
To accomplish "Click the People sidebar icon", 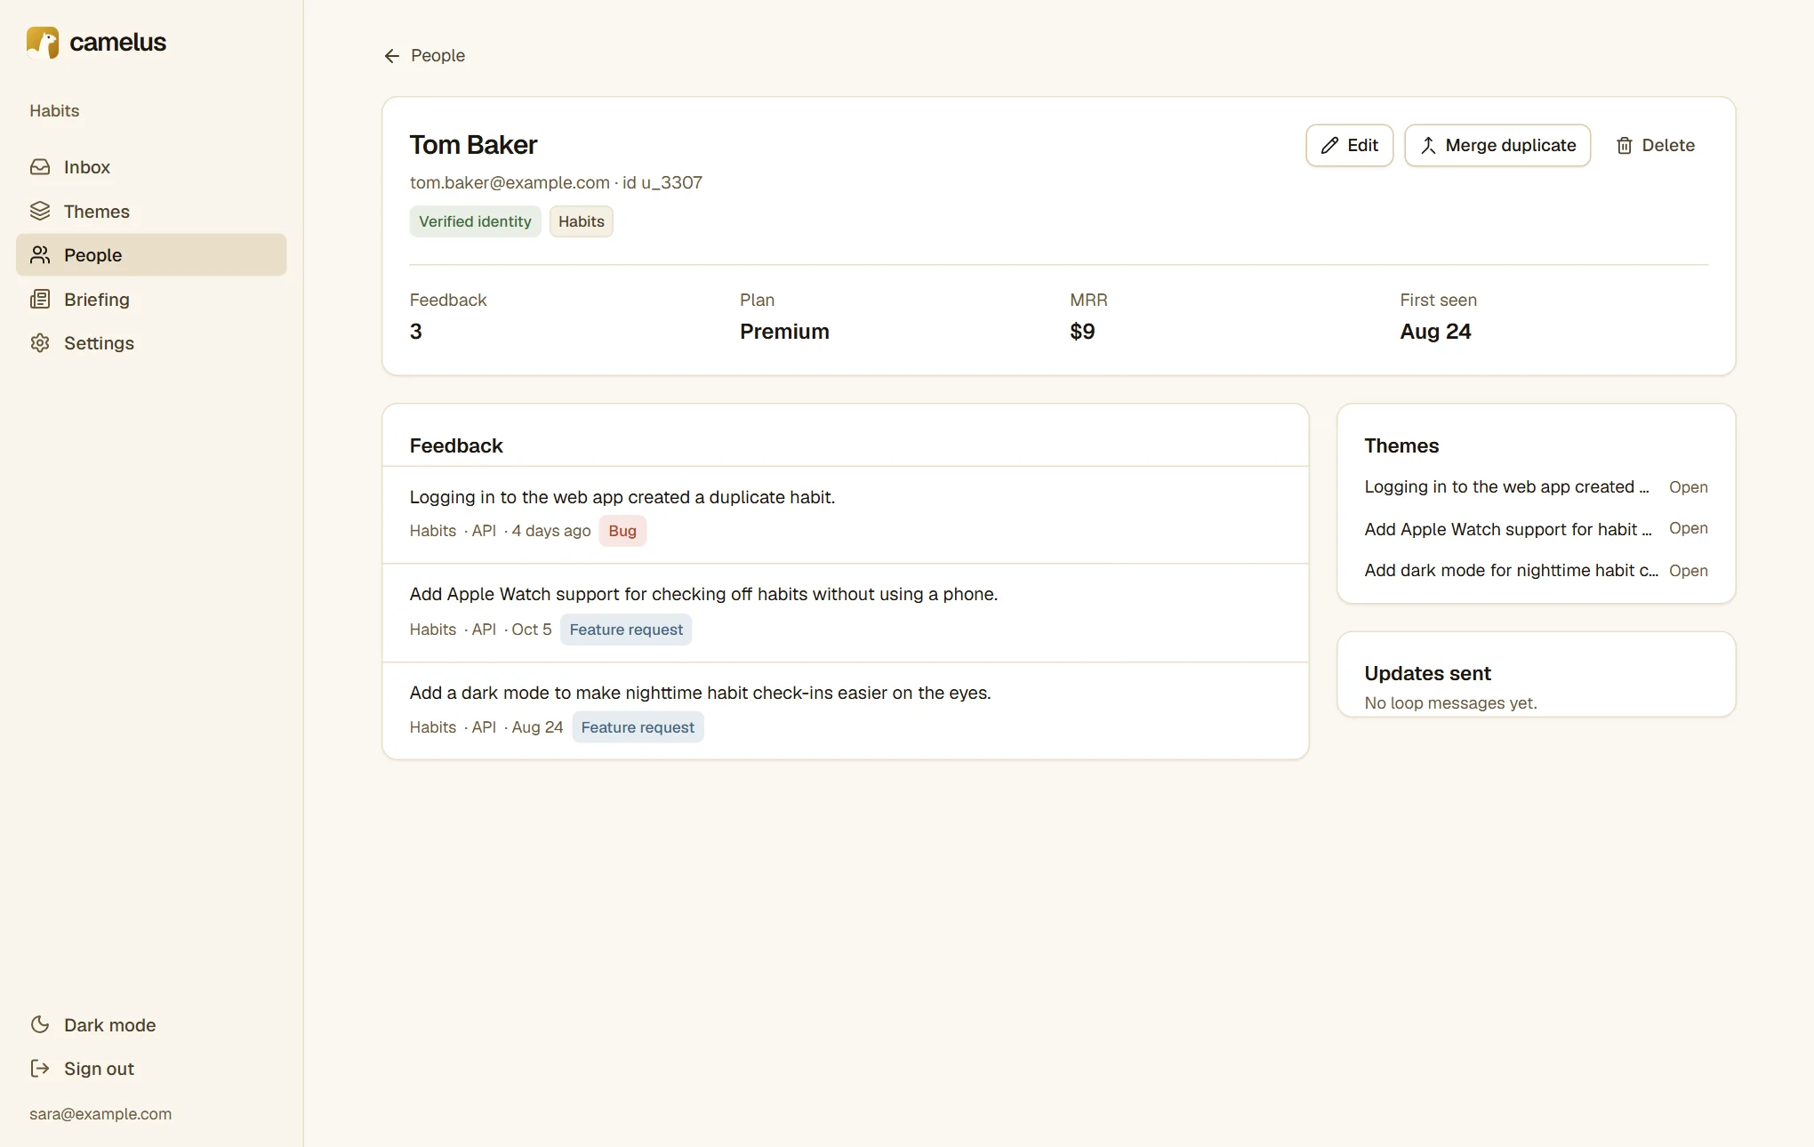I will 40,255.
